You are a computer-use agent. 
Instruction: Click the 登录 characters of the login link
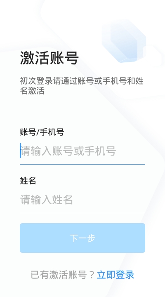coord(125,275)
